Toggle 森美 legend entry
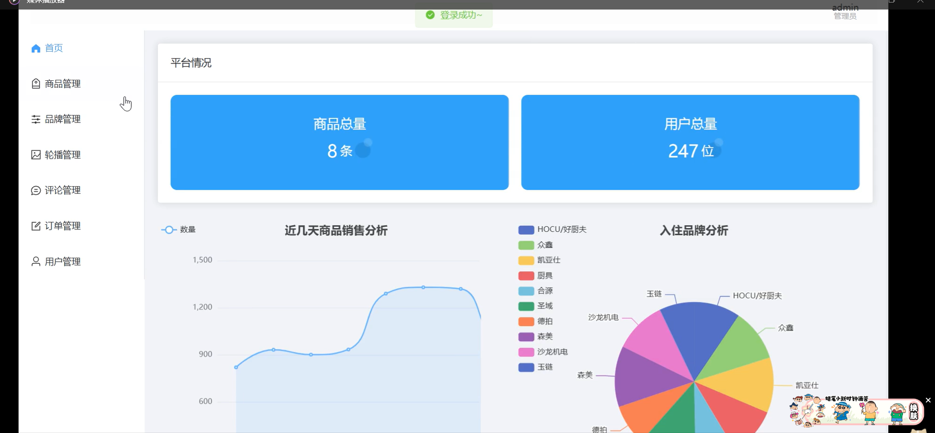Image resolution: width=935 pixels, height=433 pixels. click(x=536, y=336)
